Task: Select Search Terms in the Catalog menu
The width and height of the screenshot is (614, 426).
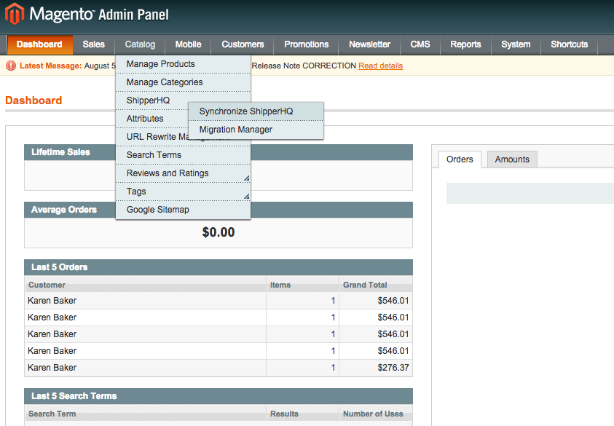Action: (154, 155)
